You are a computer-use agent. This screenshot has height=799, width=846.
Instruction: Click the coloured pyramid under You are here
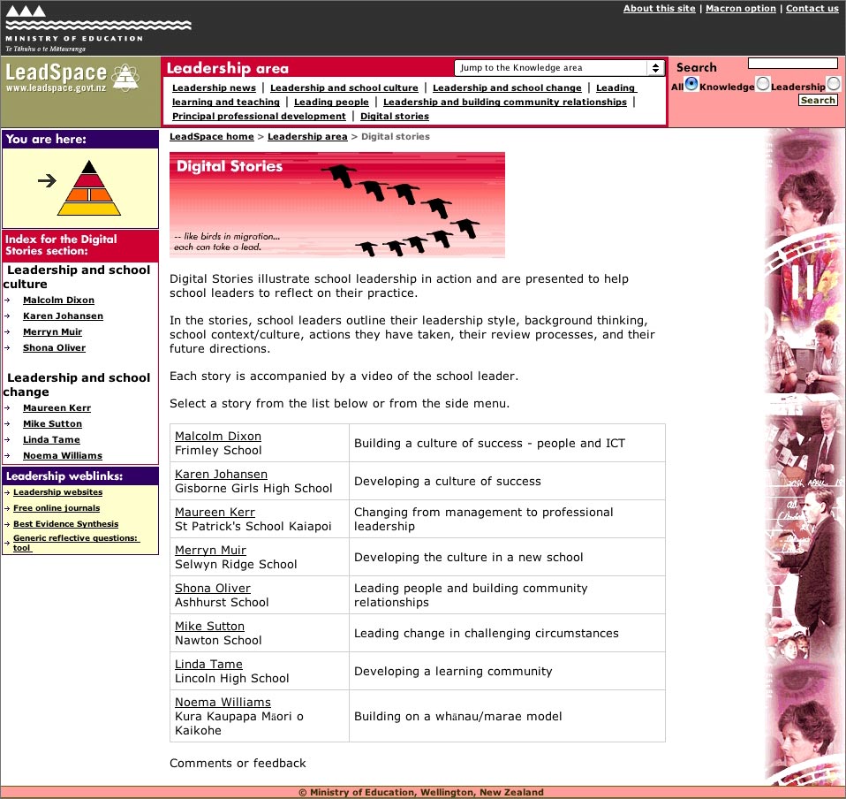point(89,188)
